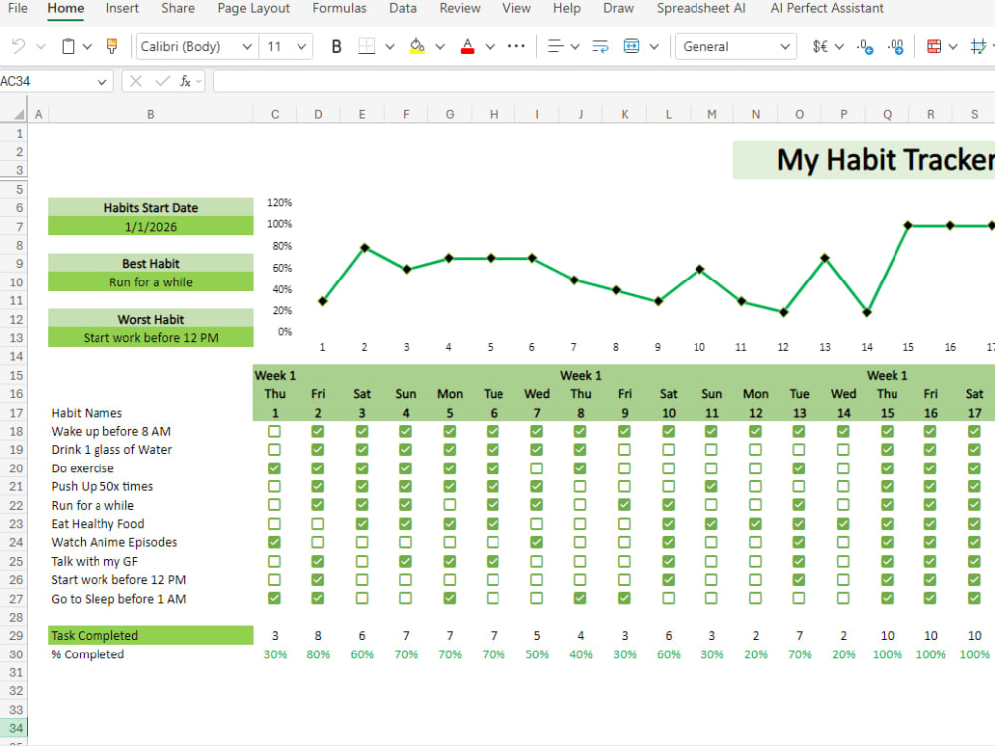The height and width of the screenshot is (746, 995).
Task: Select row 17 header
Action: click(x=15, y=413)
